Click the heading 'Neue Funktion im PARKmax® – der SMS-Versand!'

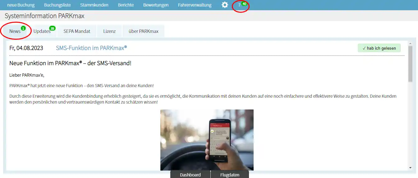(71, 63)
